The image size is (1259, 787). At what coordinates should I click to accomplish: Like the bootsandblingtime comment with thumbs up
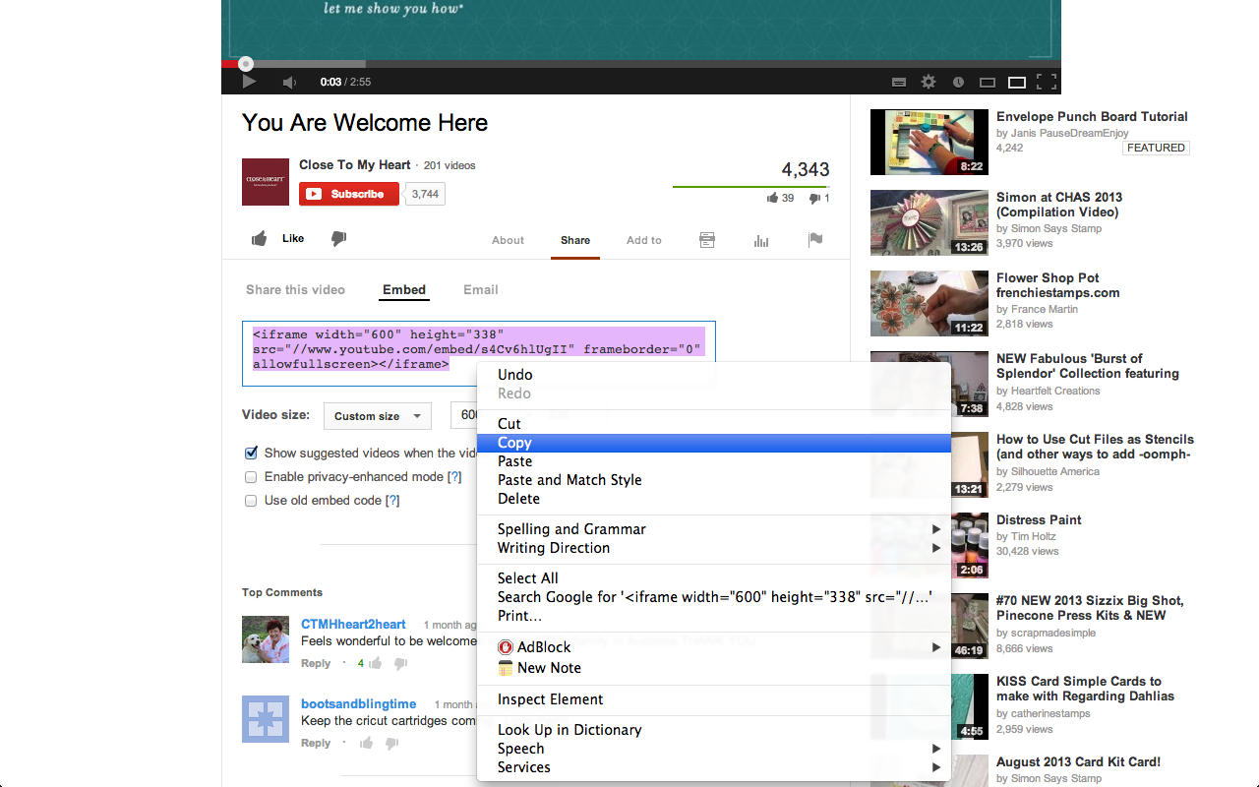click(367, 743)
